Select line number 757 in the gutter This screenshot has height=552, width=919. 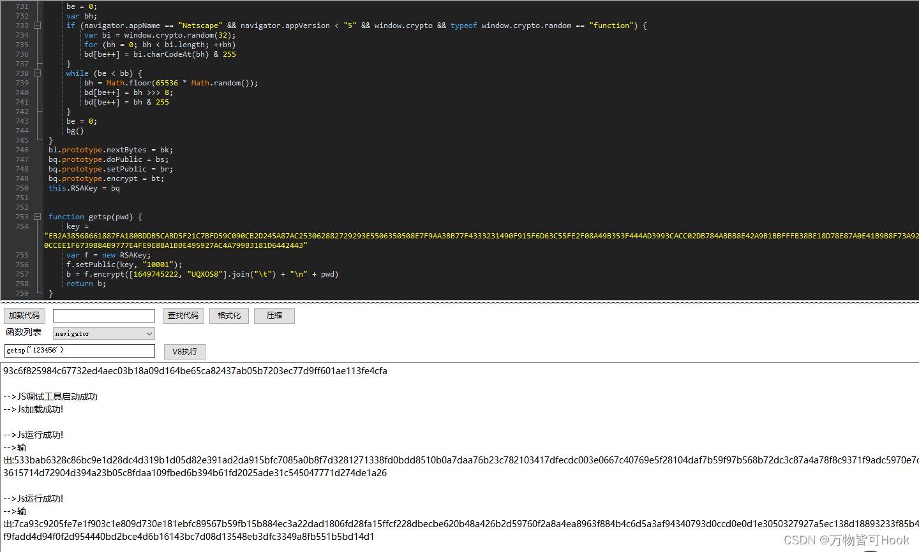tap(22, 274)
